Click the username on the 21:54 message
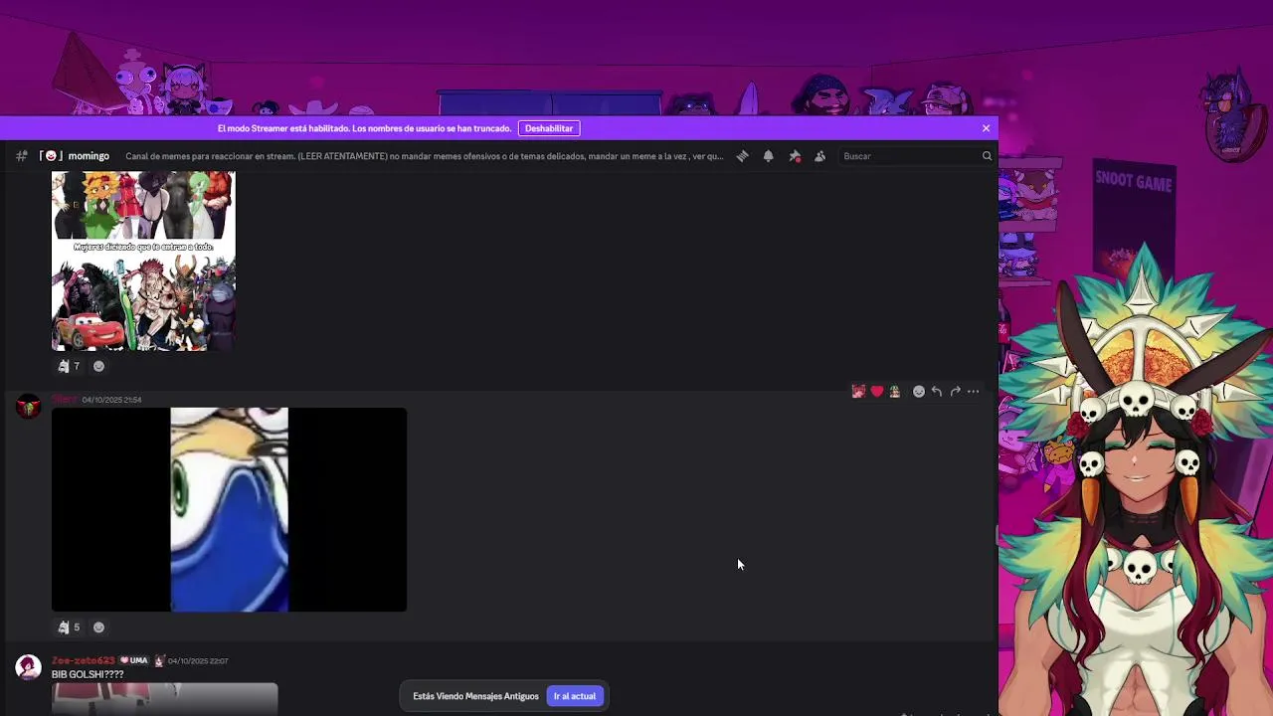Screen dimensions: 1273x716 (64, 399)
